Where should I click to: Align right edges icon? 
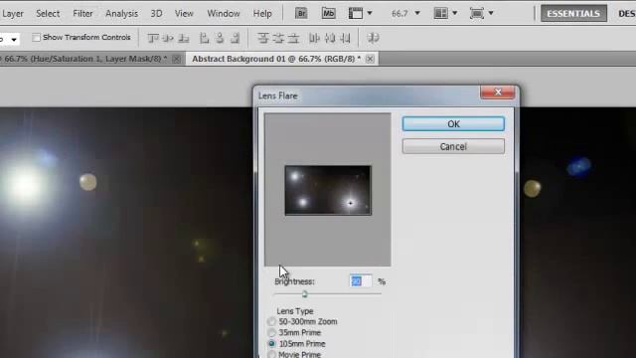[236, 38]
